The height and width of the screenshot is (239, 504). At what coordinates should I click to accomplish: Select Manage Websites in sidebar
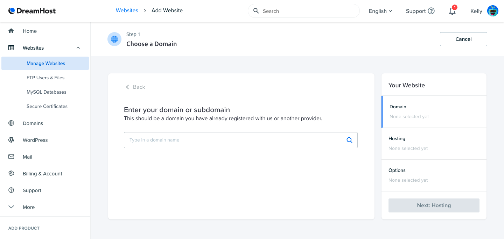click(45, 63)
